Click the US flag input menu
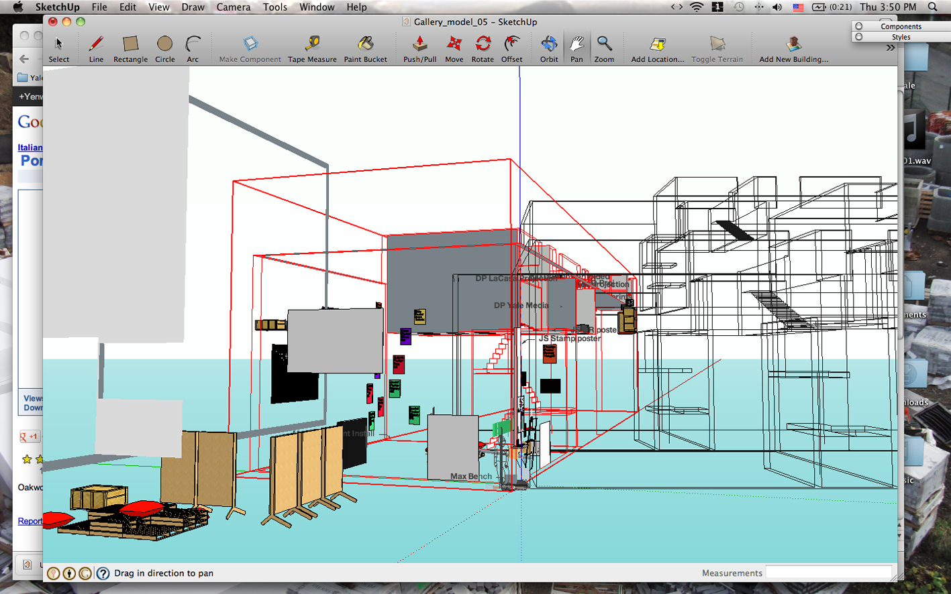 click(x=798, y=7)
